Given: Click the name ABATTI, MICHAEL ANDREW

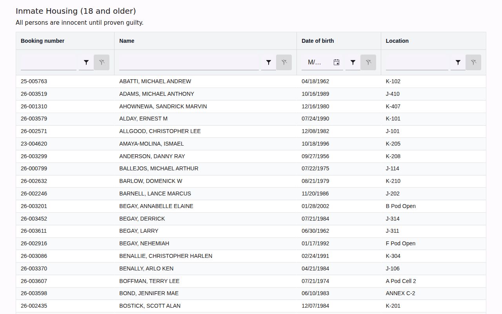Looking at the screenshot, I should coord(155,81).
